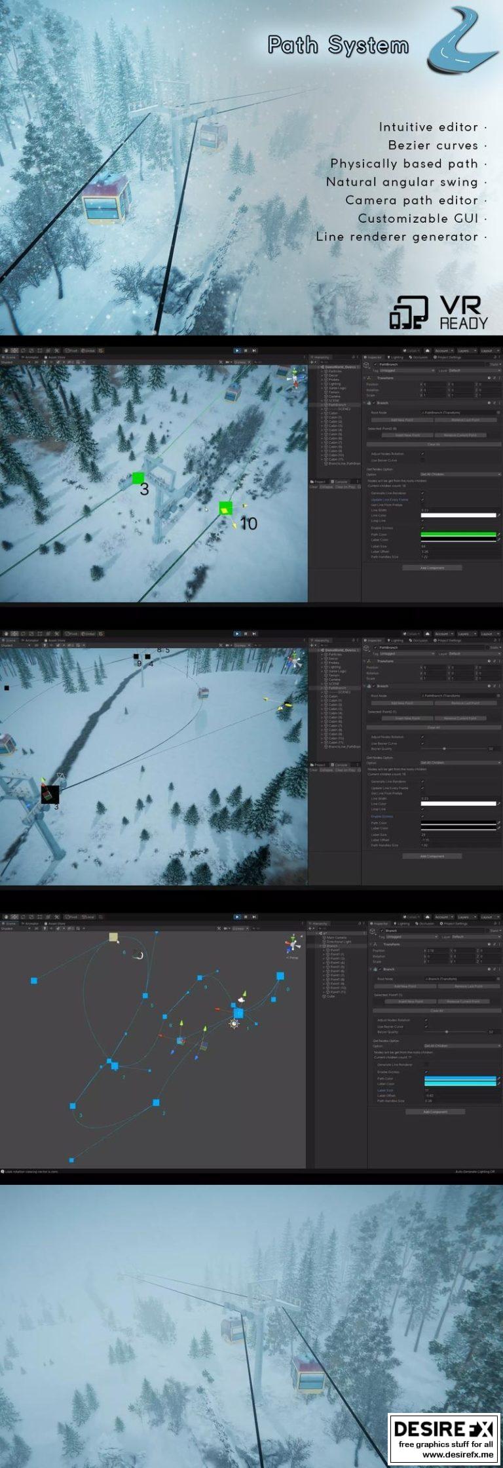Click Step button in green-path editor screenshot
503x1468 pixels.
coord(253,350)
